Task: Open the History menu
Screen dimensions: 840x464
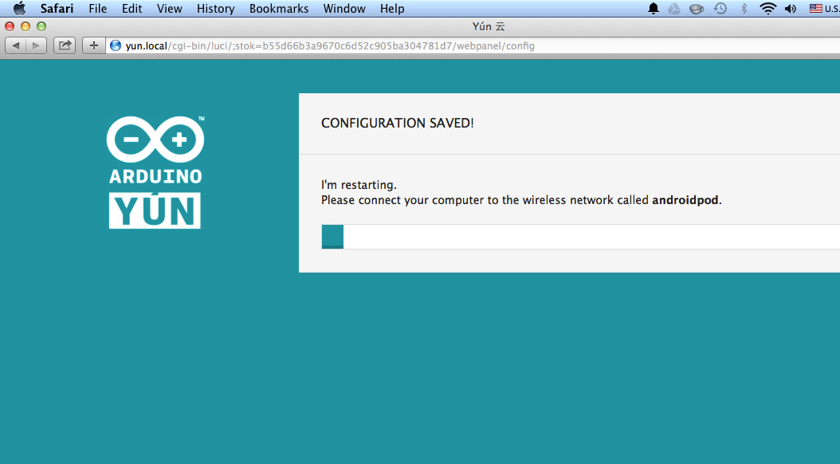Action: 215,9
